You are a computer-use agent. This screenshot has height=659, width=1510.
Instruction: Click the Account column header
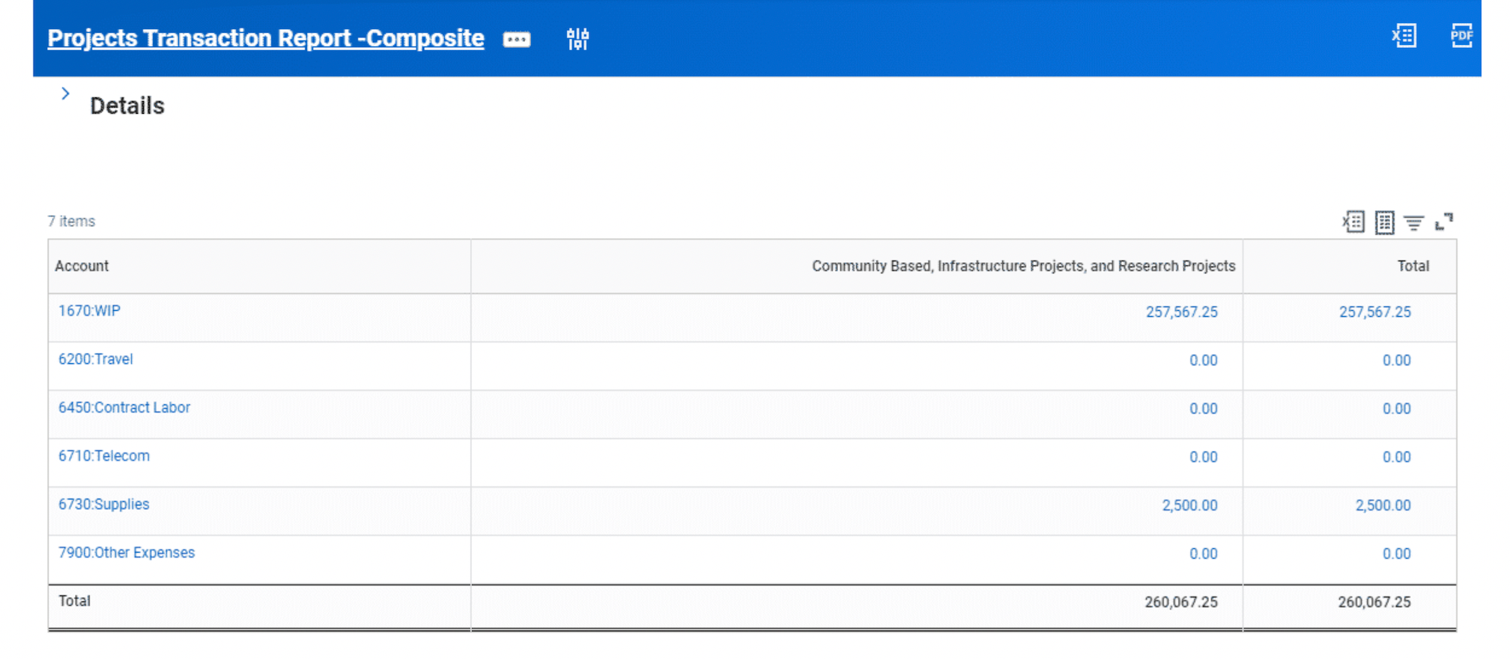click(82, 266)
